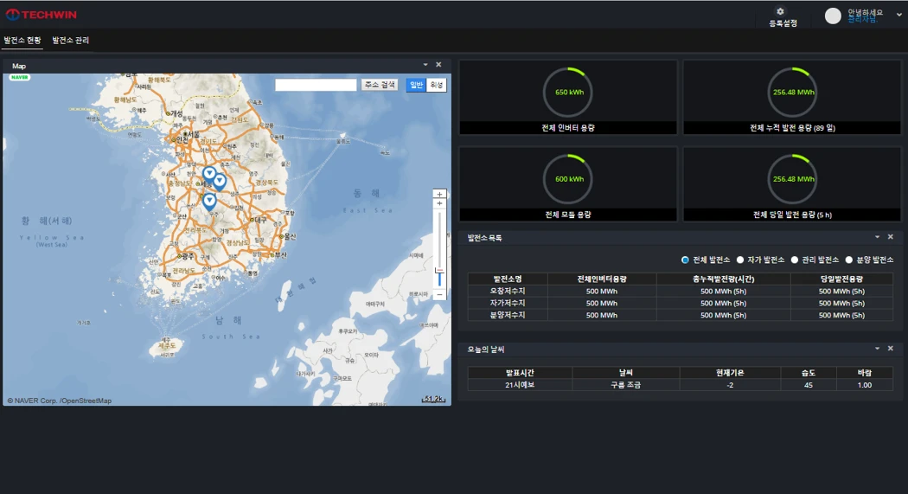Click the 총누적발전량(시간) column header

(x=723, y=279)
